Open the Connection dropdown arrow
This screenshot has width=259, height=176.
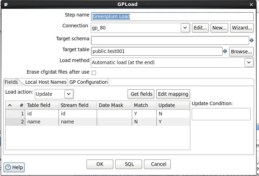[x=185, y=28]
